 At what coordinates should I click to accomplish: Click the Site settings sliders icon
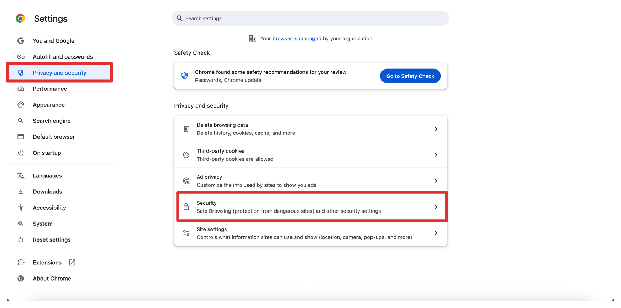coord(186,233)
